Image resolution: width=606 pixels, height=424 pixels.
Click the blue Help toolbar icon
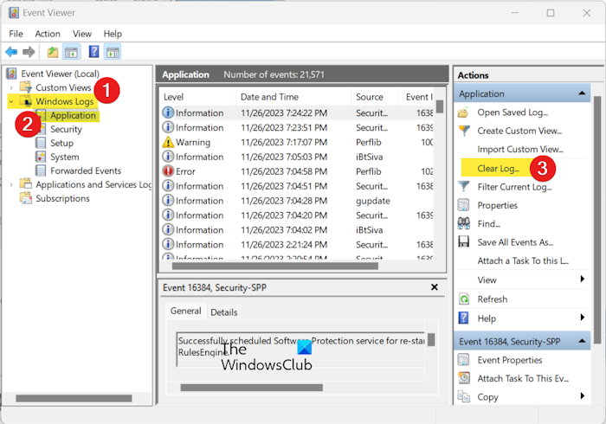point(93,52)
